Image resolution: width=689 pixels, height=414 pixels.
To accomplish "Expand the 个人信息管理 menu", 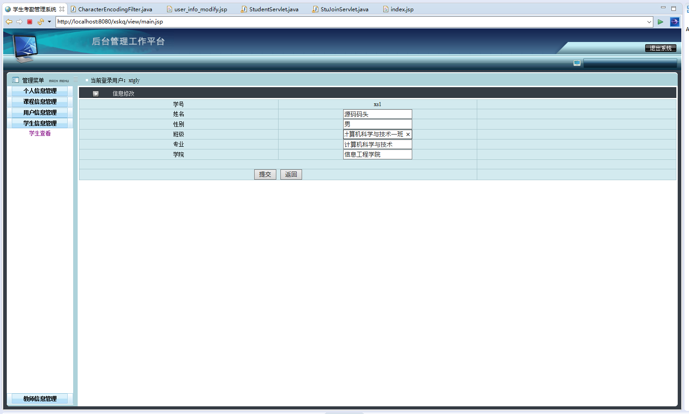I will click(x=40, y=91).
